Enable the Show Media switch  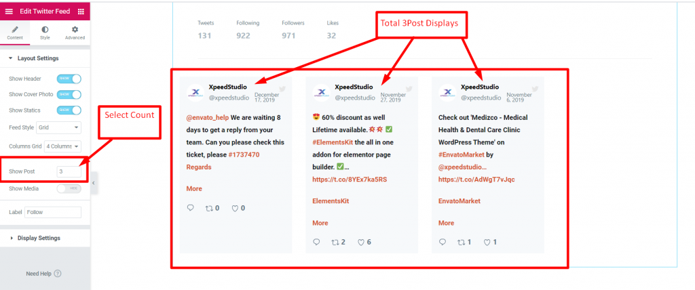tap(69, 188)
